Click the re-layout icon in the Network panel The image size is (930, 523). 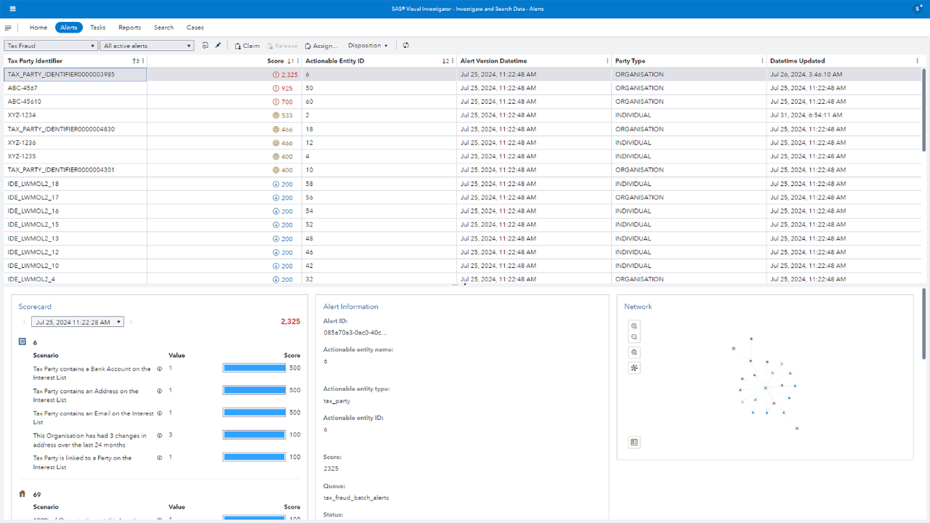tap(634, 368)
